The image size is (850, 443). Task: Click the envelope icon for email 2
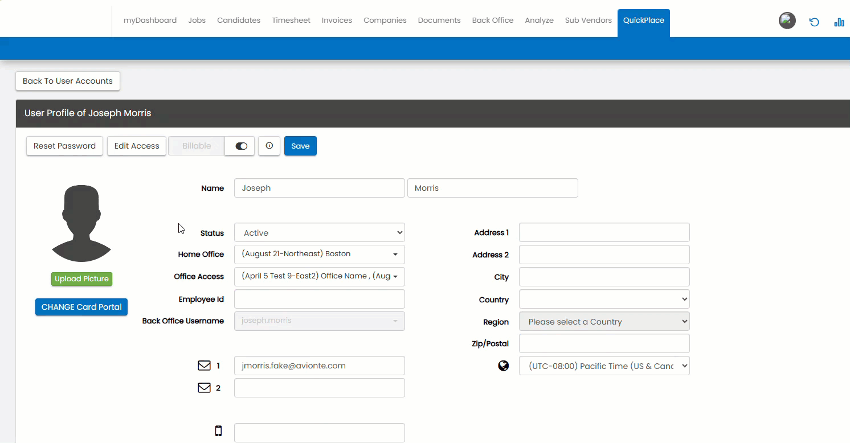[x=204, y=388]
